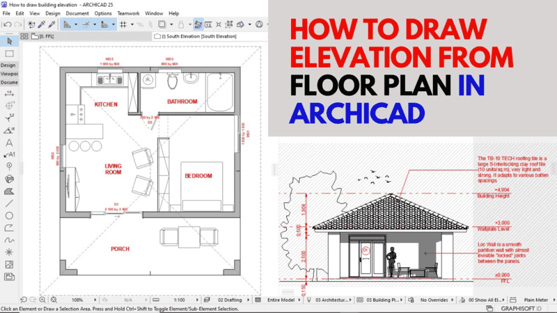This screenshot has height=313, width=557.
Task: Select the Text tool
Action: pos(9,143)
